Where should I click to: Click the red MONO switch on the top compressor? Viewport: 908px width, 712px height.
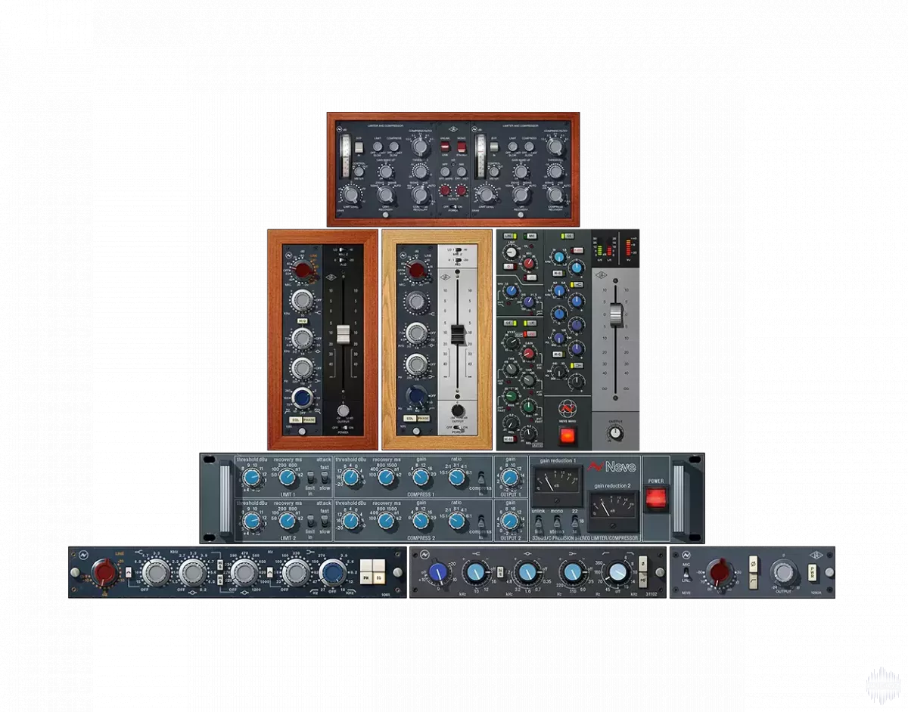point(461,147)
